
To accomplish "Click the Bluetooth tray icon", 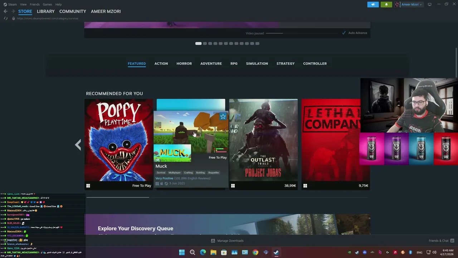I will (x=410, y=252).
